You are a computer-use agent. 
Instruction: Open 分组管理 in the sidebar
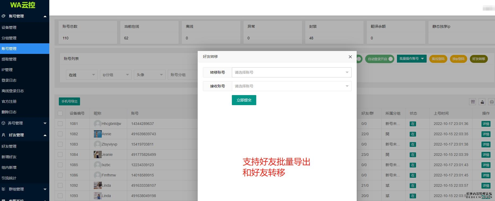25,38
